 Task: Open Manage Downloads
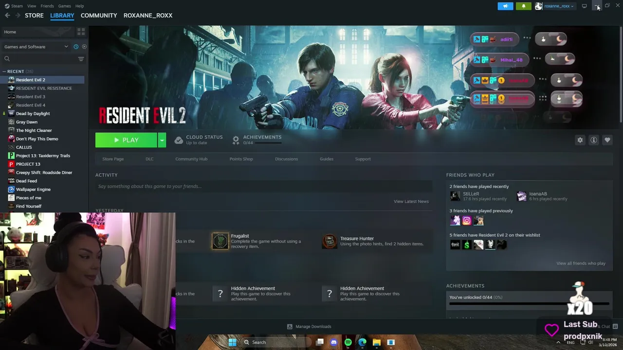click(x=309, y=327)
